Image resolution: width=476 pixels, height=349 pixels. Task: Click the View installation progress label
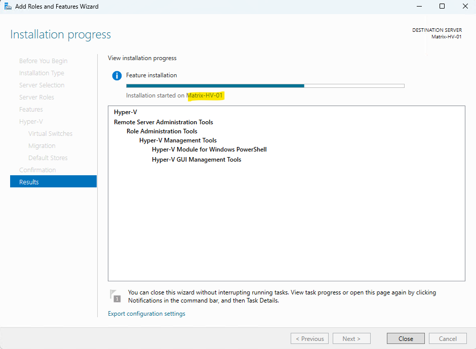pos(142,58)
